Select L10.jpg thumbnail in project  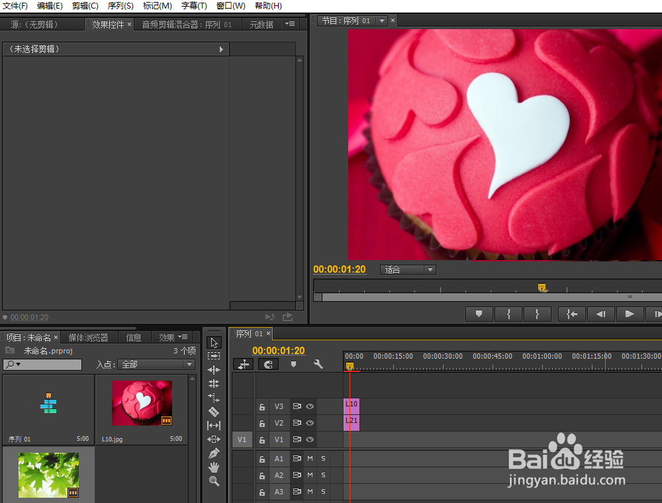142,403
